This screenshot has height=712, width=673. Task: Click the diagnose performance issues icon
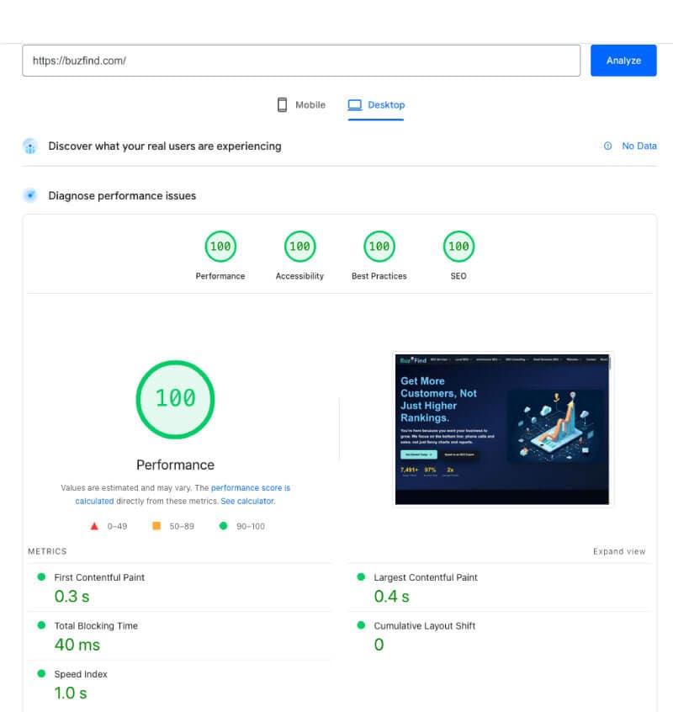point(30,195)
